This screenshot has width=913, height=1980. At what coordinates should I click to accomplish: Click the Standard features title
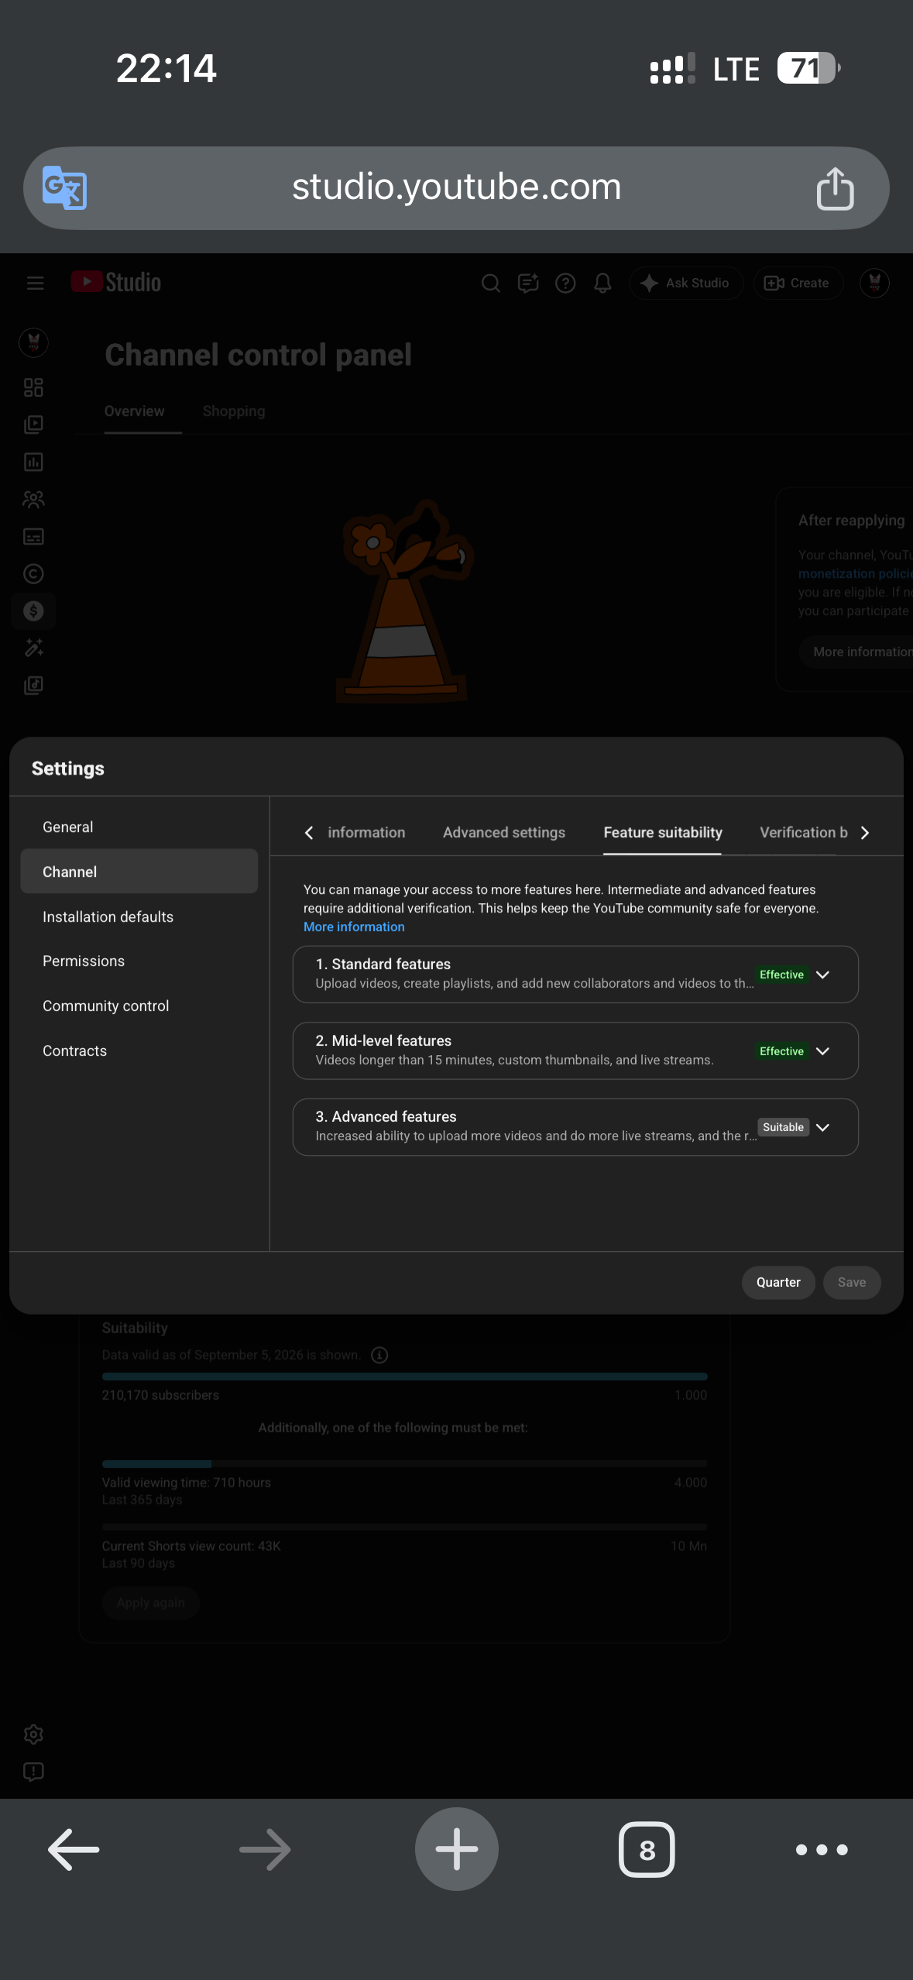383,964
